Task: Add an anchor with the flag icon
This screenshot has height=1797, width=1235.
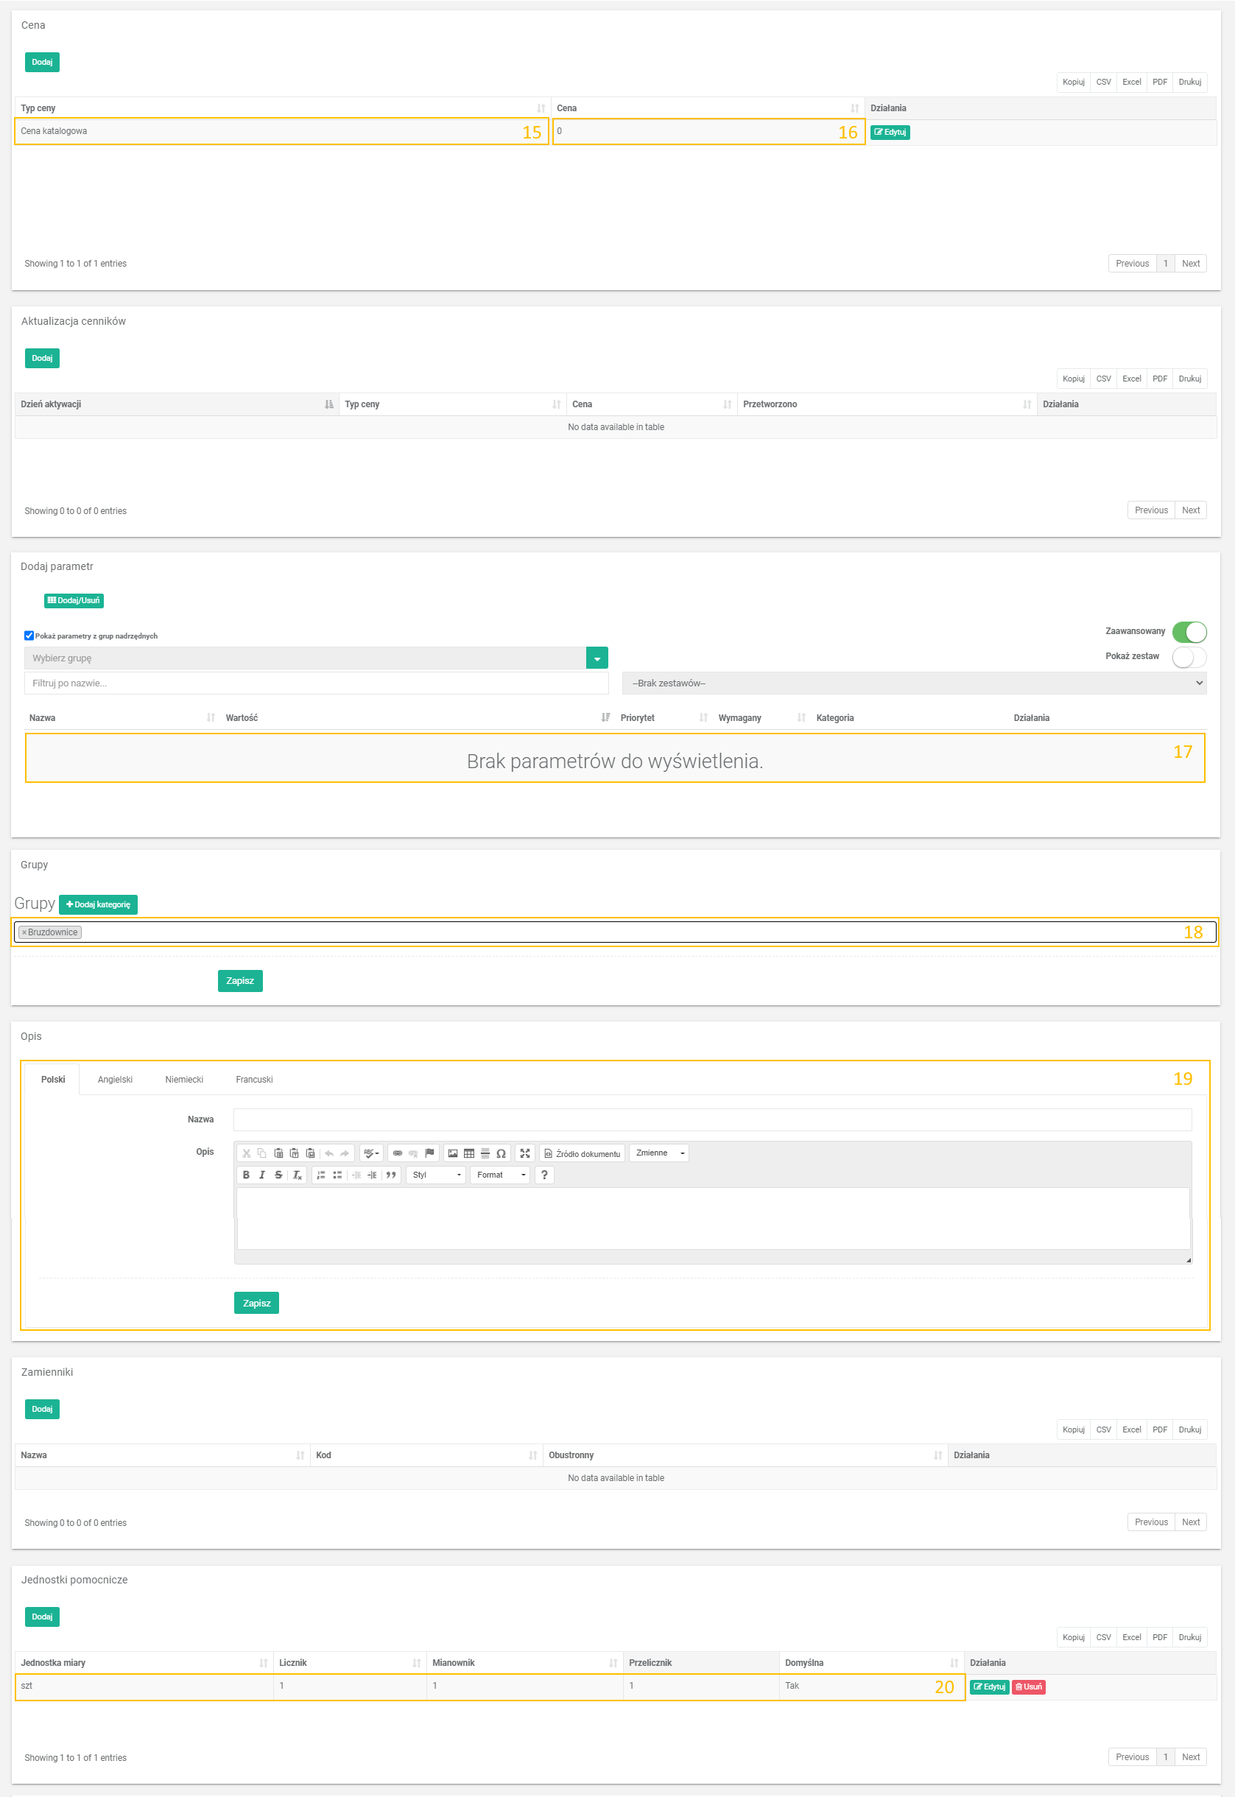Action: 429,1153
